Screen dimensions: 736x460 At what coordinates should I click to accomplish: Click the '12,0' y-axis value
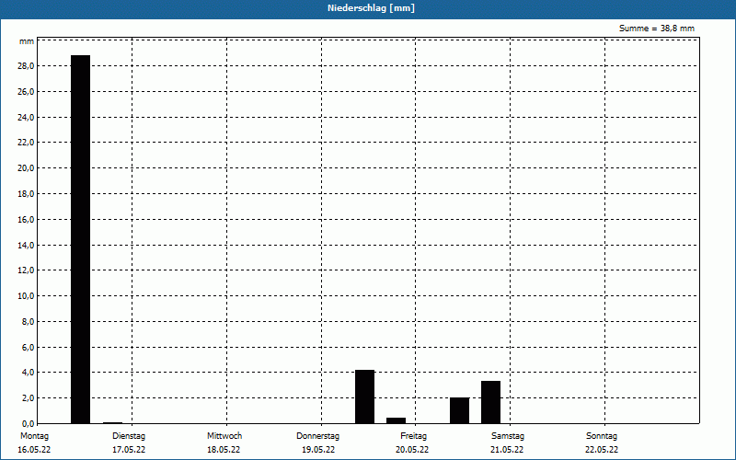(26, 270)
